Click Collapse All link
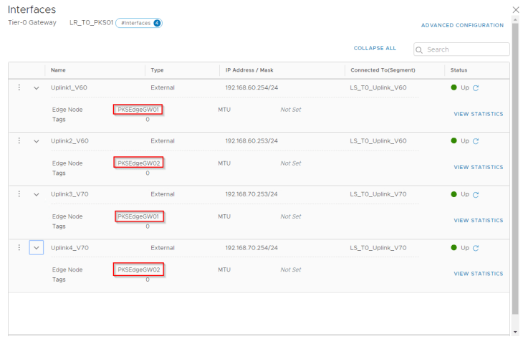523x339 pixels. coord(375,49)
